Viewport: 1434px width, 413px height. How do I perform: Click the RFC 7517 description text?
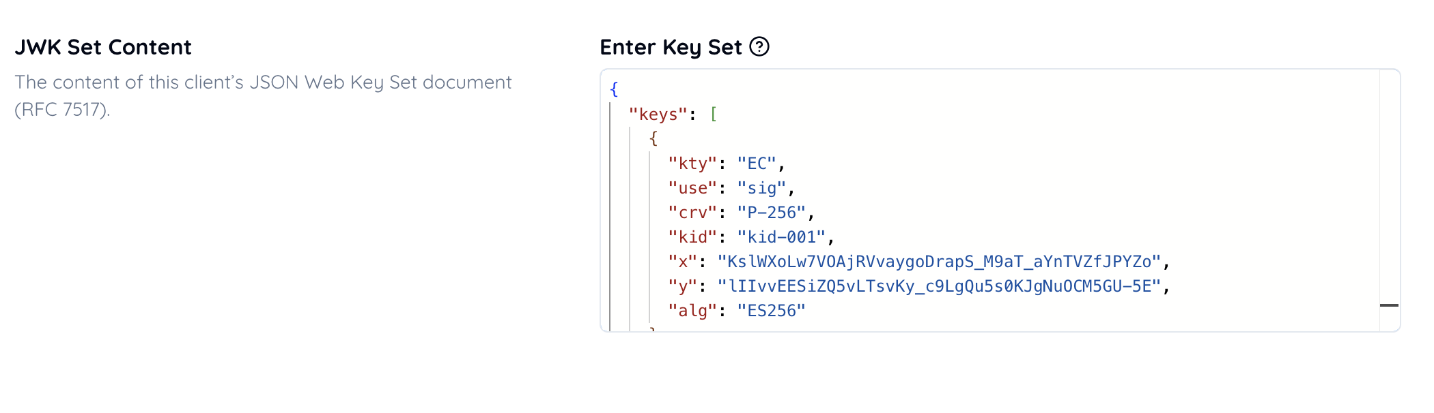pos(263,95)
